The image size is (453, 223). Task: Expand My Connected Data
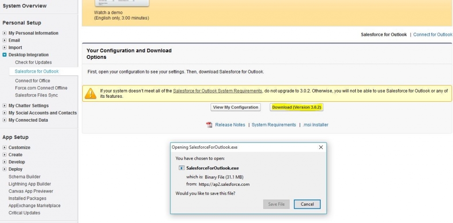point(4,120)
